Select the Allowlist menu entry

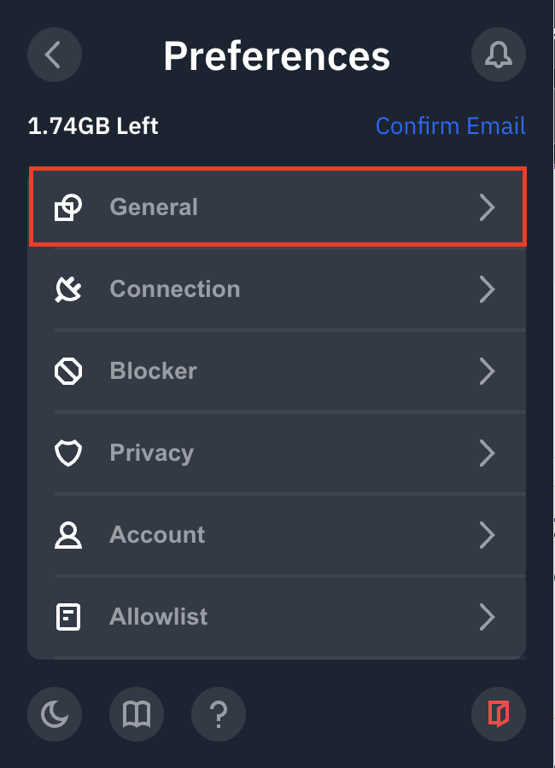pos(159,617)
